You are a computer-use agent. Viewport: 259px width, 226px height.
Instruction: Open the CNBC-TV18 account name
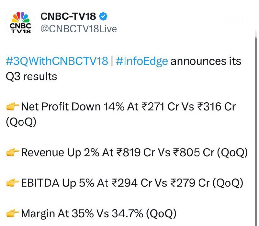[68, 17]
